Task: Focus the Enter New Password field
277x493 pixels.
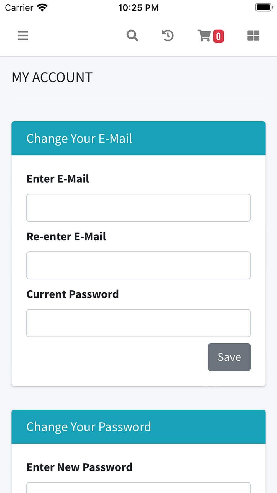Action: pyautogui.click(x=138, y=488)
